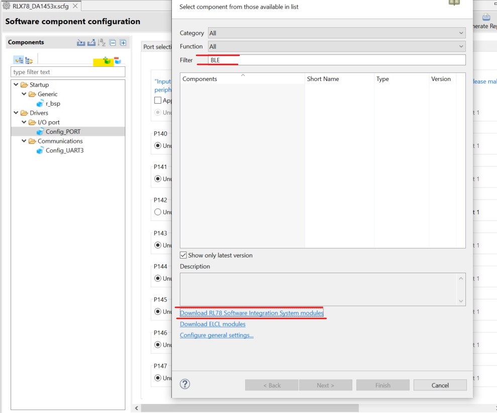Click the green Add component icon

point(107,60)
